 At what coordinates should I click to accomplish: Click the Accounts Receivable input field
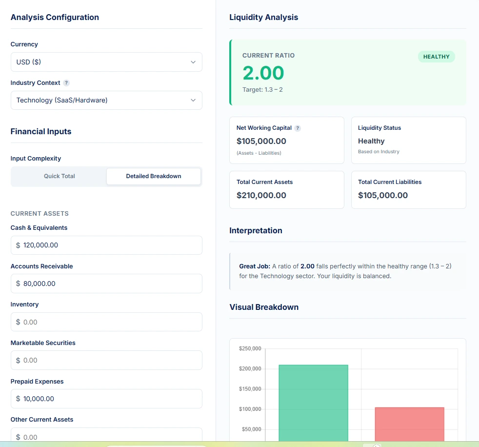click(106, 284)
